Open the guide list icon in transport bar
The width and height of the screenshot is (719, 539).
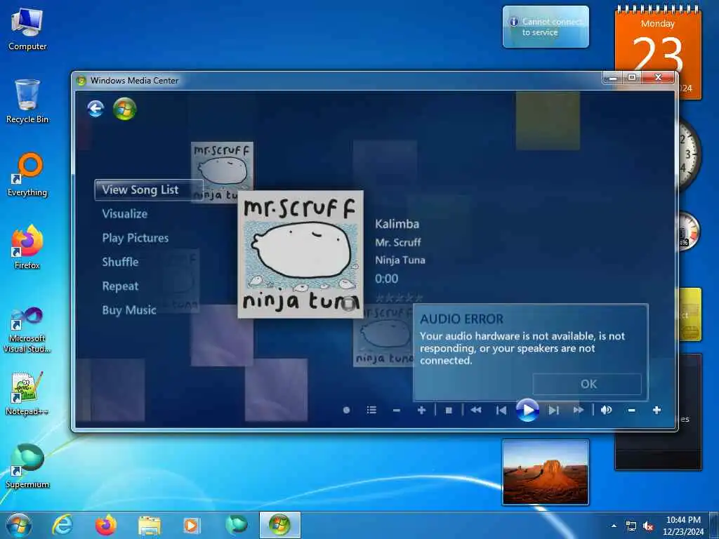(371, 410)
